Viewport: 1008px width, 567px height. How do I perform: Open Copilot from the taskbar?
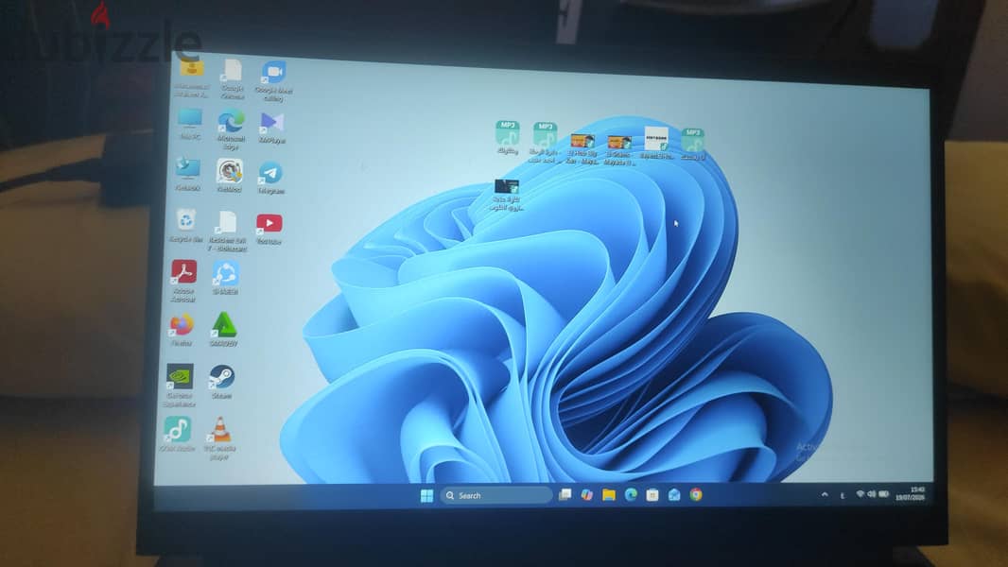(587, 494)
